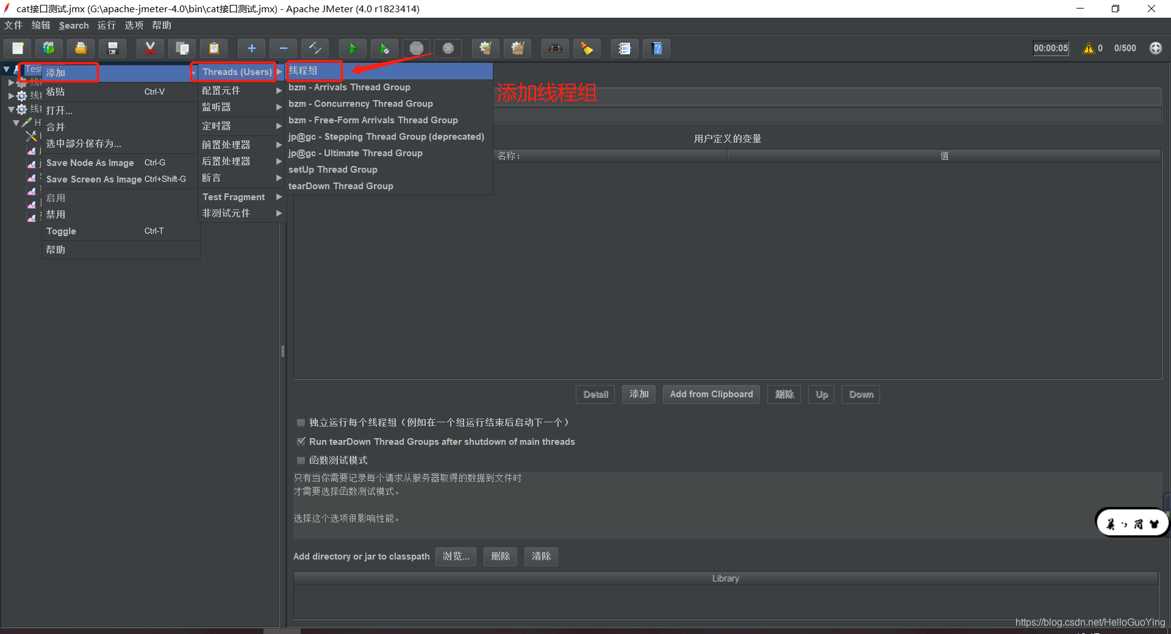Click the Shutdown round X icon
This screenshot has height=634, width=1171.
(448, 48)
